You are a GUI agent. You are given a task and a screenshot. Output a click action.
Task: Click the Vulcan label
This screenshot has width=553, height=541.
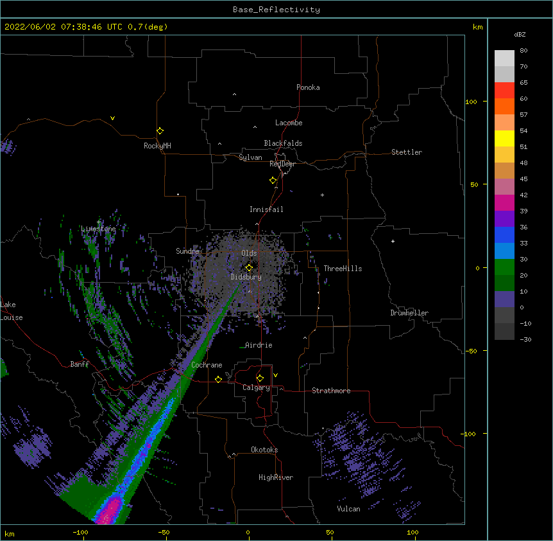tap(348, 509)
